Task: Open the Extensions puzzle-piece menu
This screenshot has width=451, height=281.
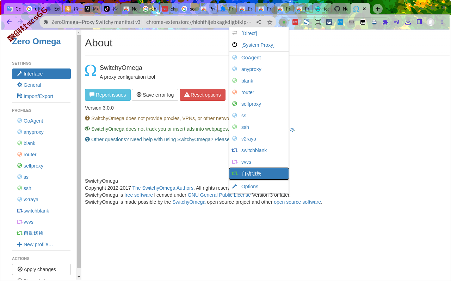Action: pos(385,22)
